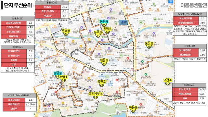Select the 더샵2.1단지 row label
Image resolution: width=208 pixels, height=117 pixels.
[185, 90]
